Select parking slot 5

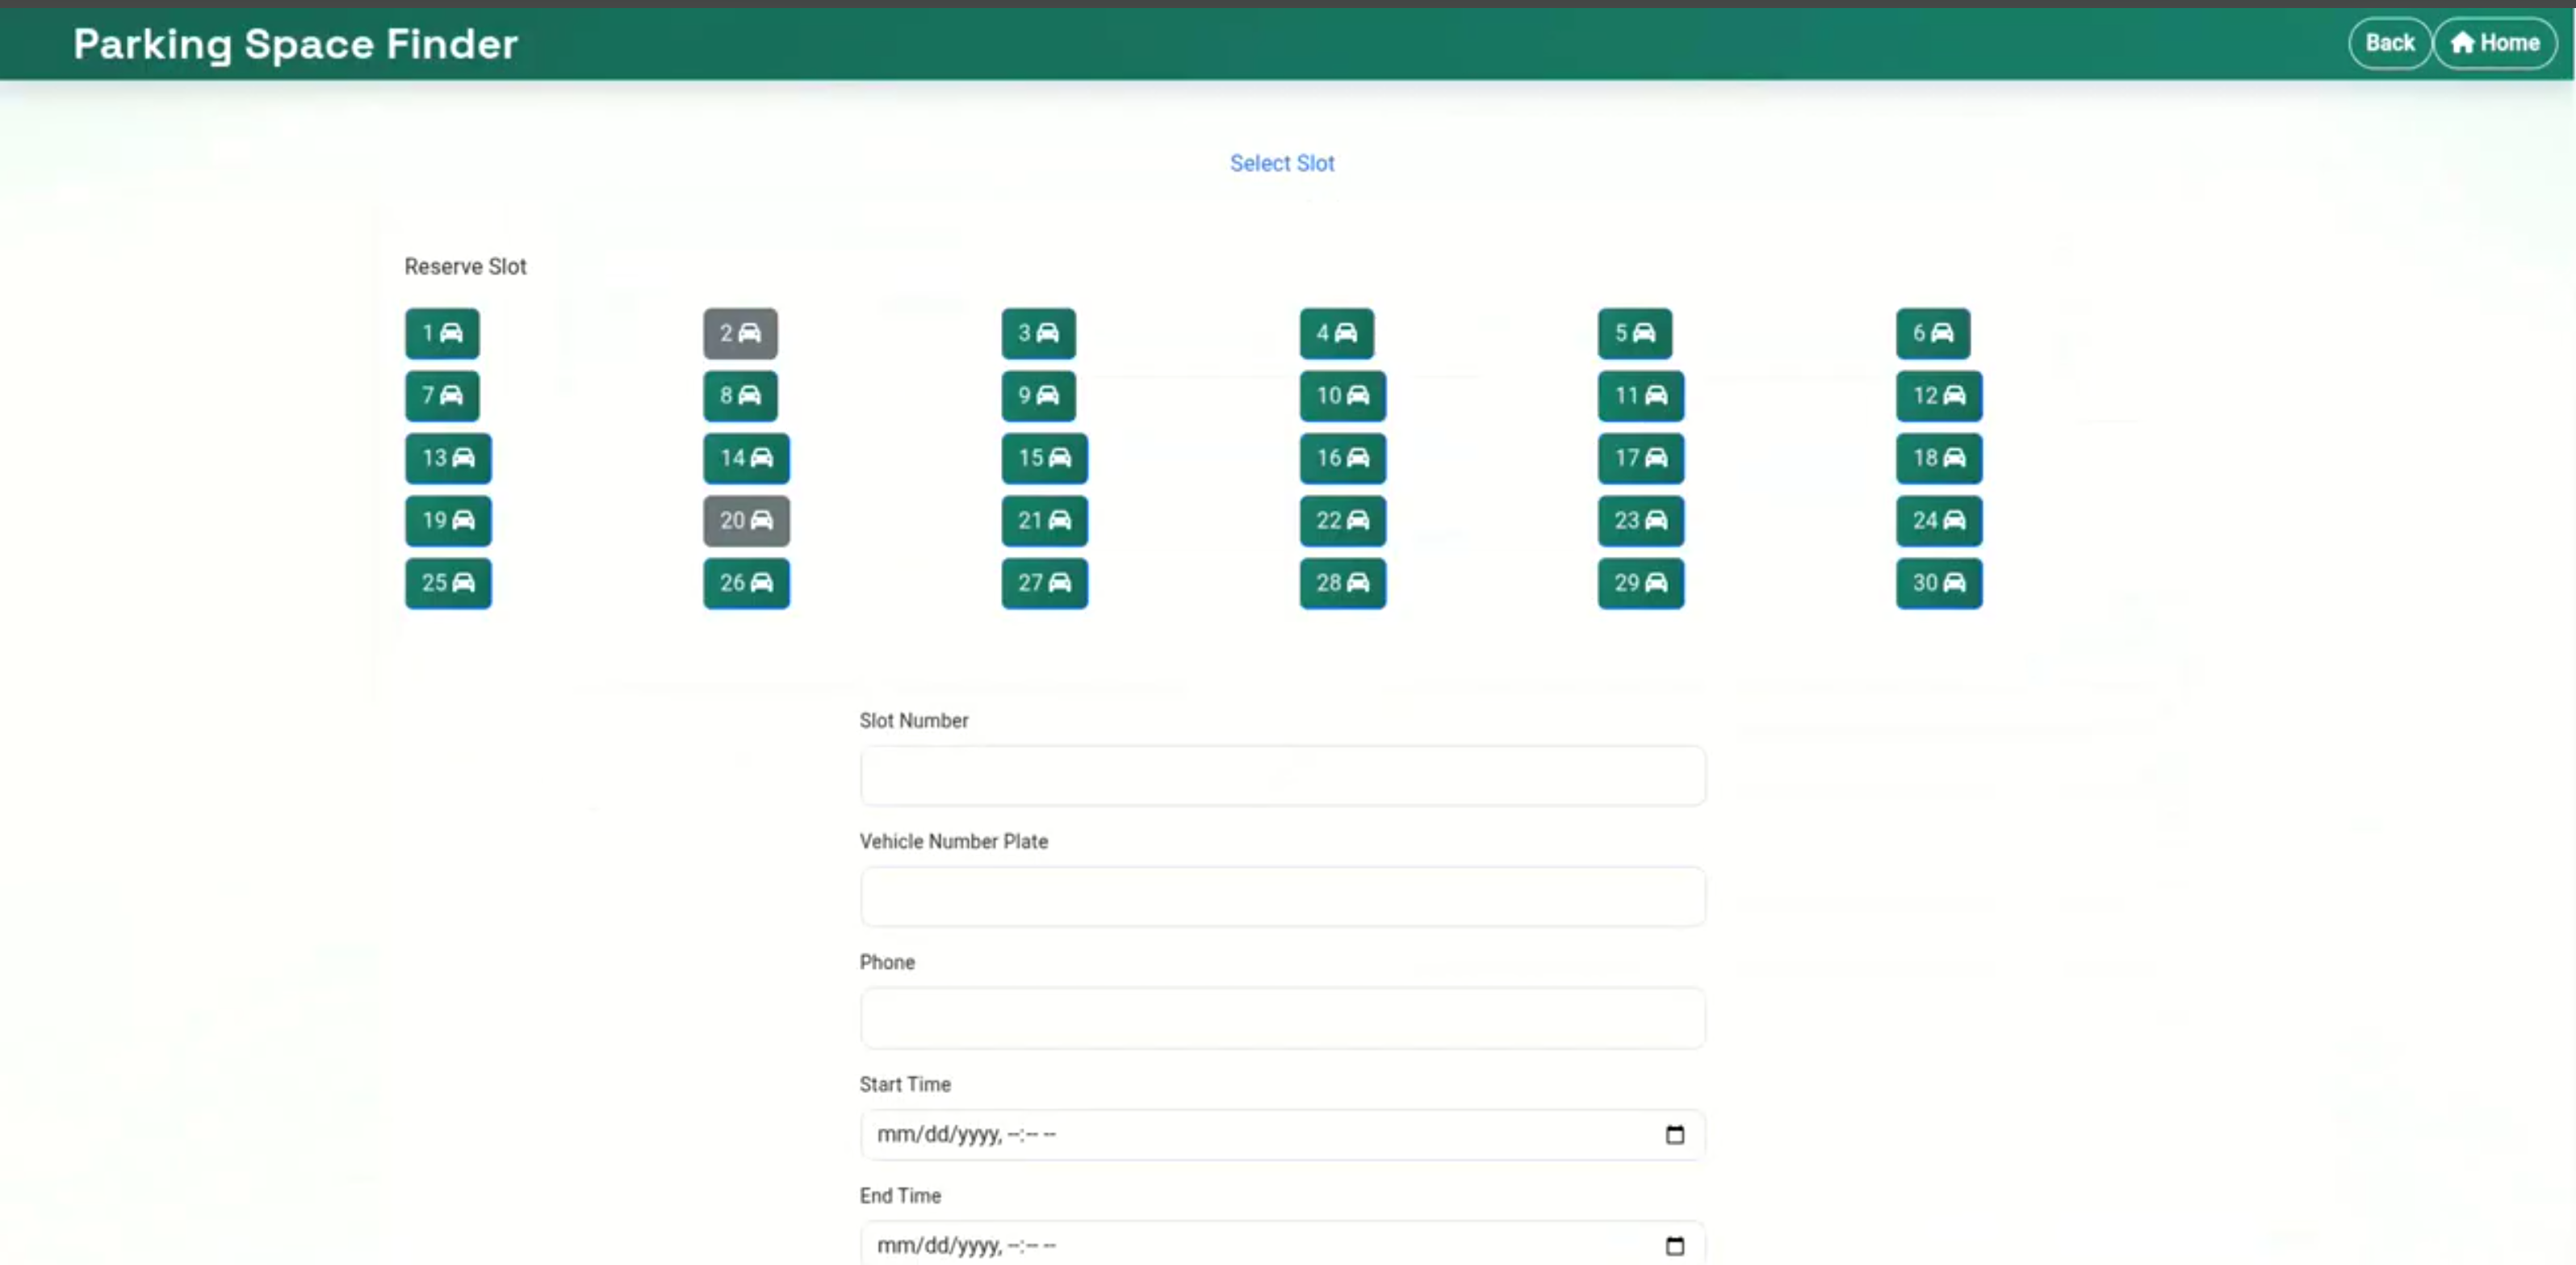tap(1634, 333)
